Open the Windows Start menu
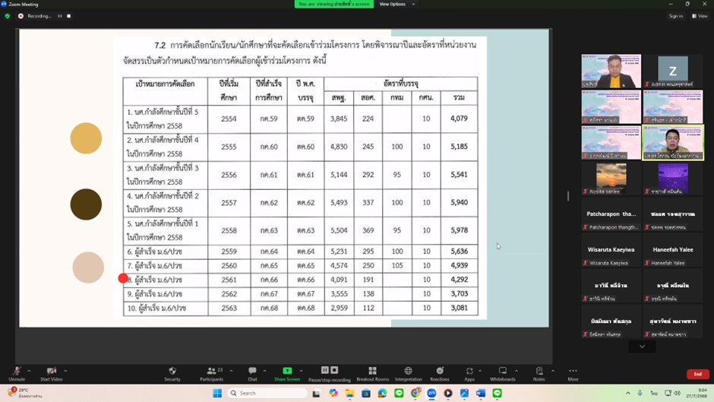This screenshot has width=714, height=402. (x=217, y=393)
